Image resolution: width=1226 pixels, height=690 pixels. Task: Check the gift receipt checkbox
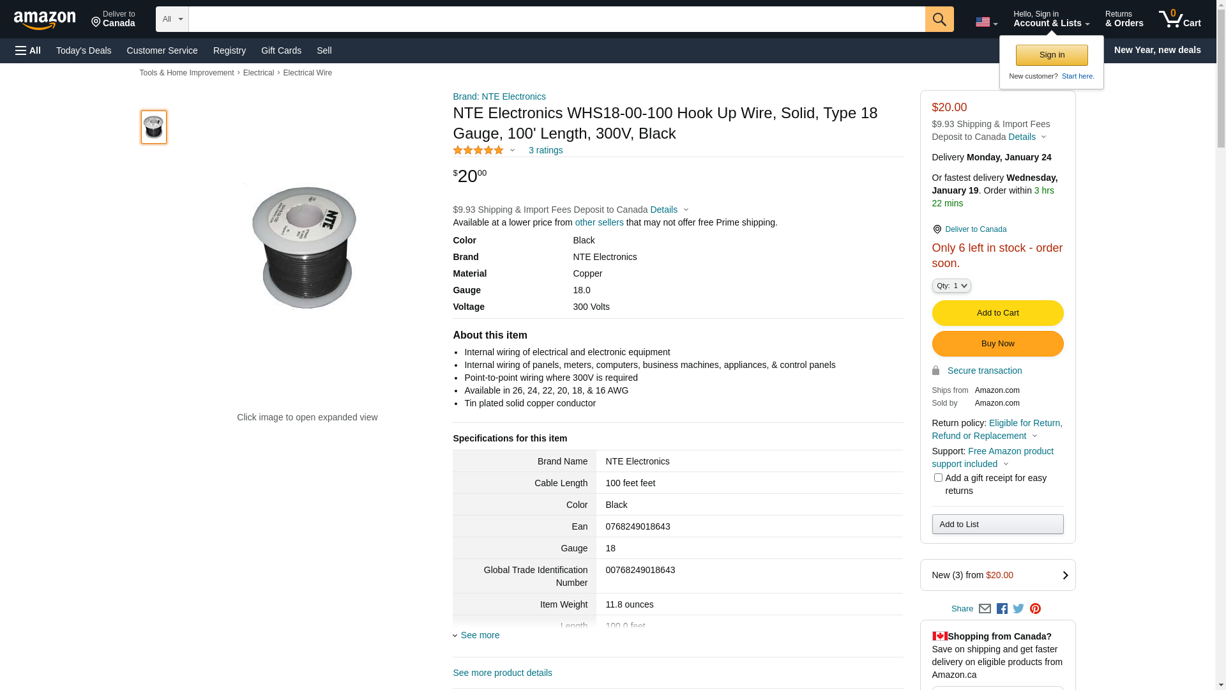938,478
